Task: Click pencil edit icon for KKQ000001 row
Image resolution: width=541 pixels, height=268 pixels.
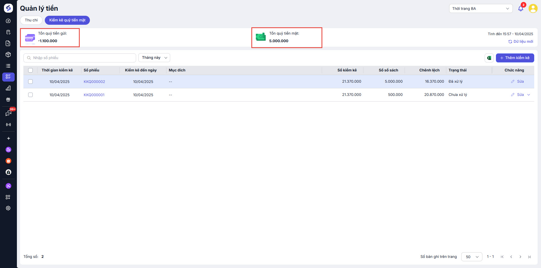Action: point(513,95)
